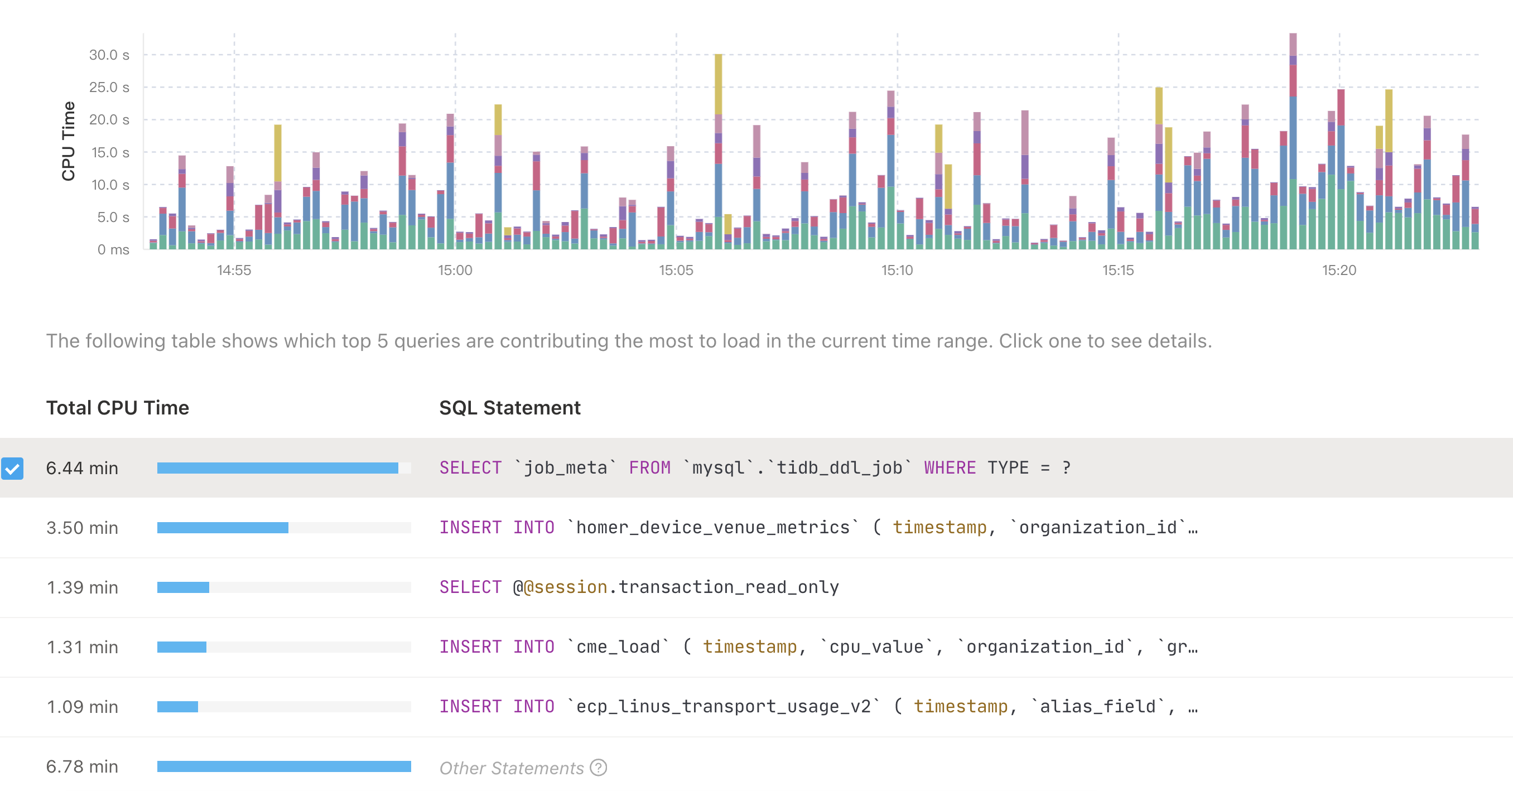Click the Other Statements help icon
The height and width of the screenshot is (791, 1513).
(598, 768)
